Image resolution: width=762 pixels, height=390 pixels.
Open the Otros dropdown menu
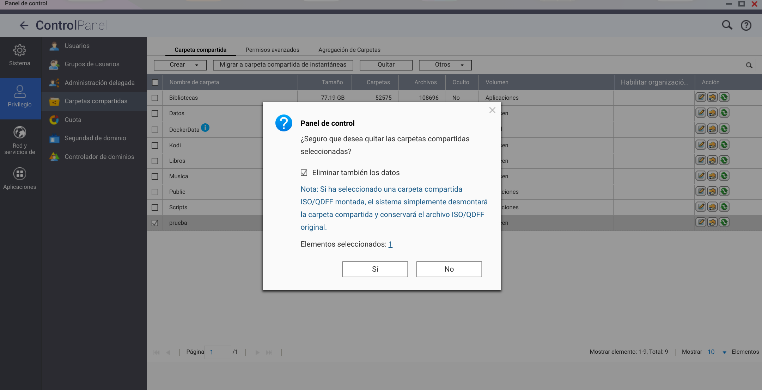pyautogui.click(x=445, y=65)
